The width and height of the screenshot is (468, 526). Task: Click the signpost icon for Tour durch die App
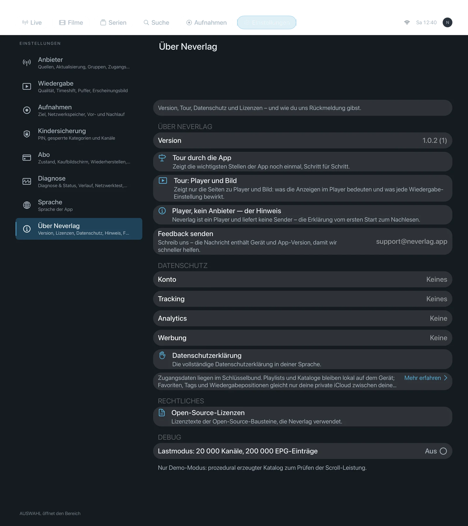pos(162,158)
